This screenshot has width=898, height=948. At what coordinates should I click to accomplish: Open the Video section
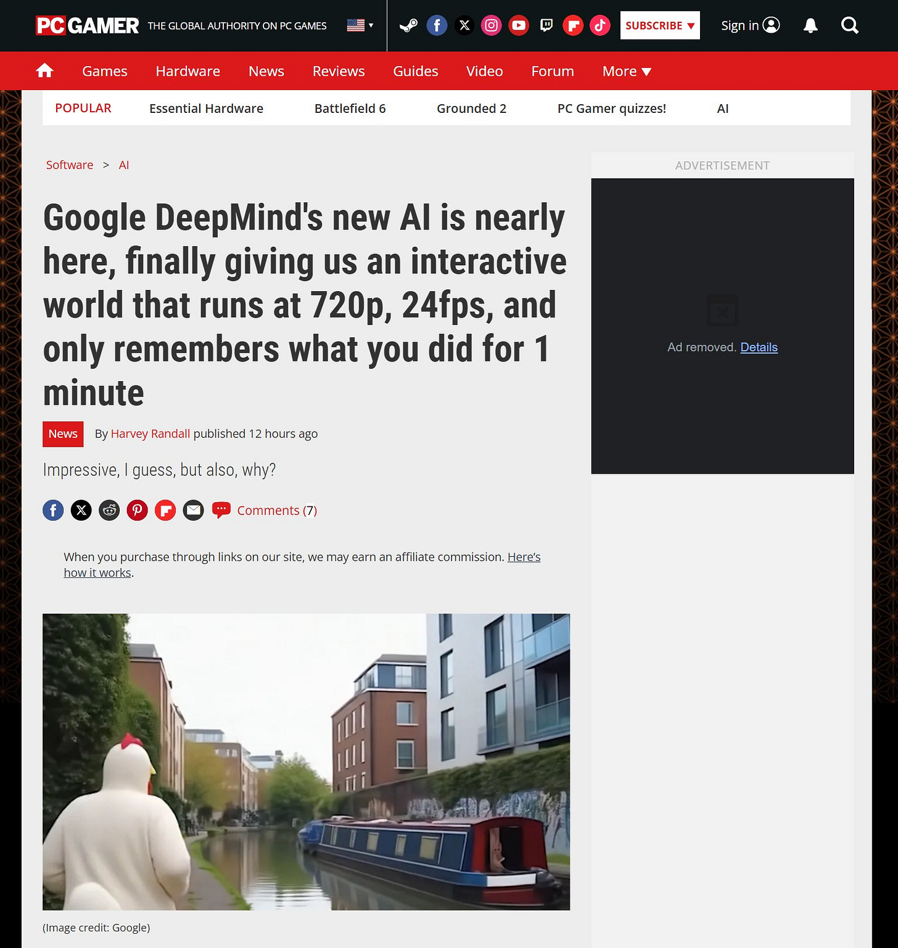point(485,71)
